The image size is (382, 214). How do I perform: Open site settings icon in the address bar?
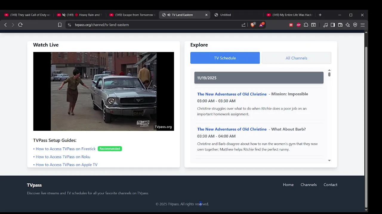point(69,25)
